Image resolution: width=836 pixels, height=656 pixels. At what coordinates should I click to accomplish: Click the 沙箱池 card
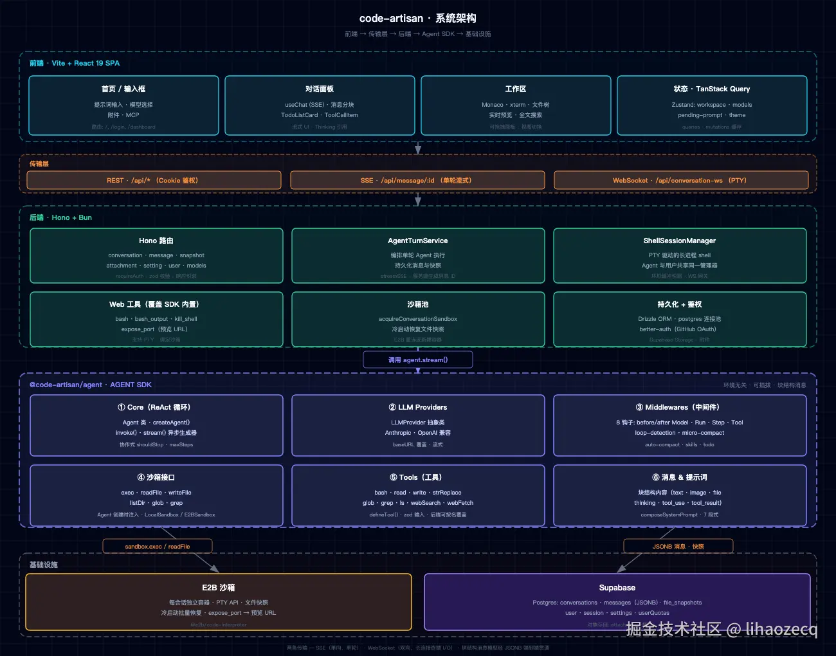(418, 319)
